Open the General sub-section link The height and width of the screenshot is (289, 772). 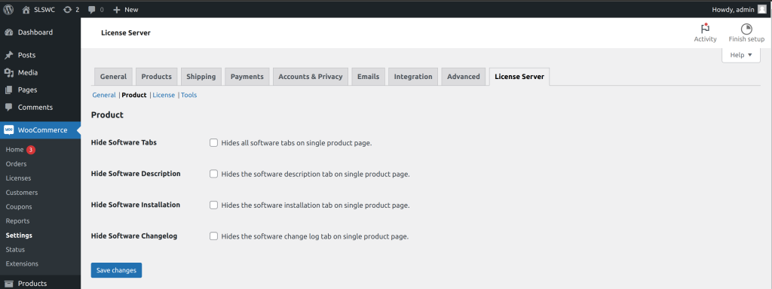click(x=104, y=95)
